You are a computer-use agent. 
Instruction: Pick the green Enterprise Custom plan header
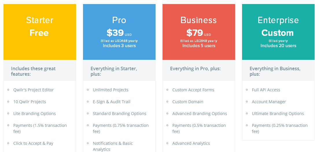coord(278,32)
